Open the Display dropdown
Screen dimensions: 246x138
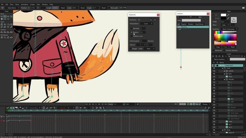[206, 104]
